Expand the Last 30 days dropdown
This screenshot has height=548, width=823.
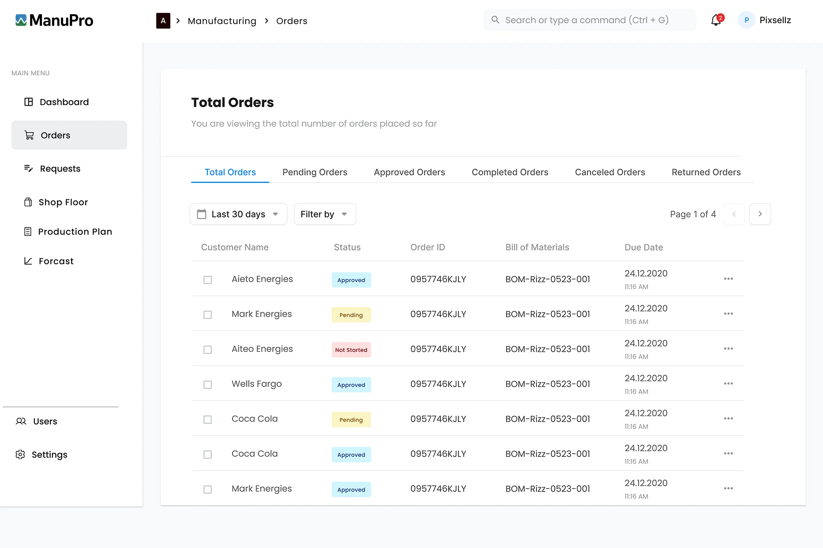(238, 214)
